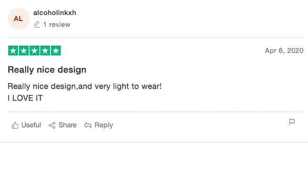Click the AL user avatar circle
The height and width of the screenshot is (176, 308).
click(x=18, y=18)
